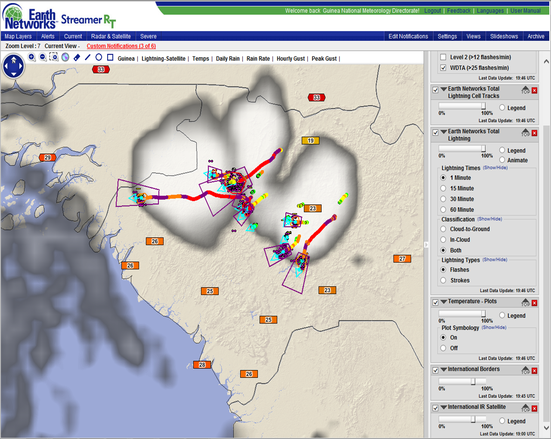Collapse International Borders layer triangle
Viewport: 551px width, 439px height.
click(x=443, y=369)
